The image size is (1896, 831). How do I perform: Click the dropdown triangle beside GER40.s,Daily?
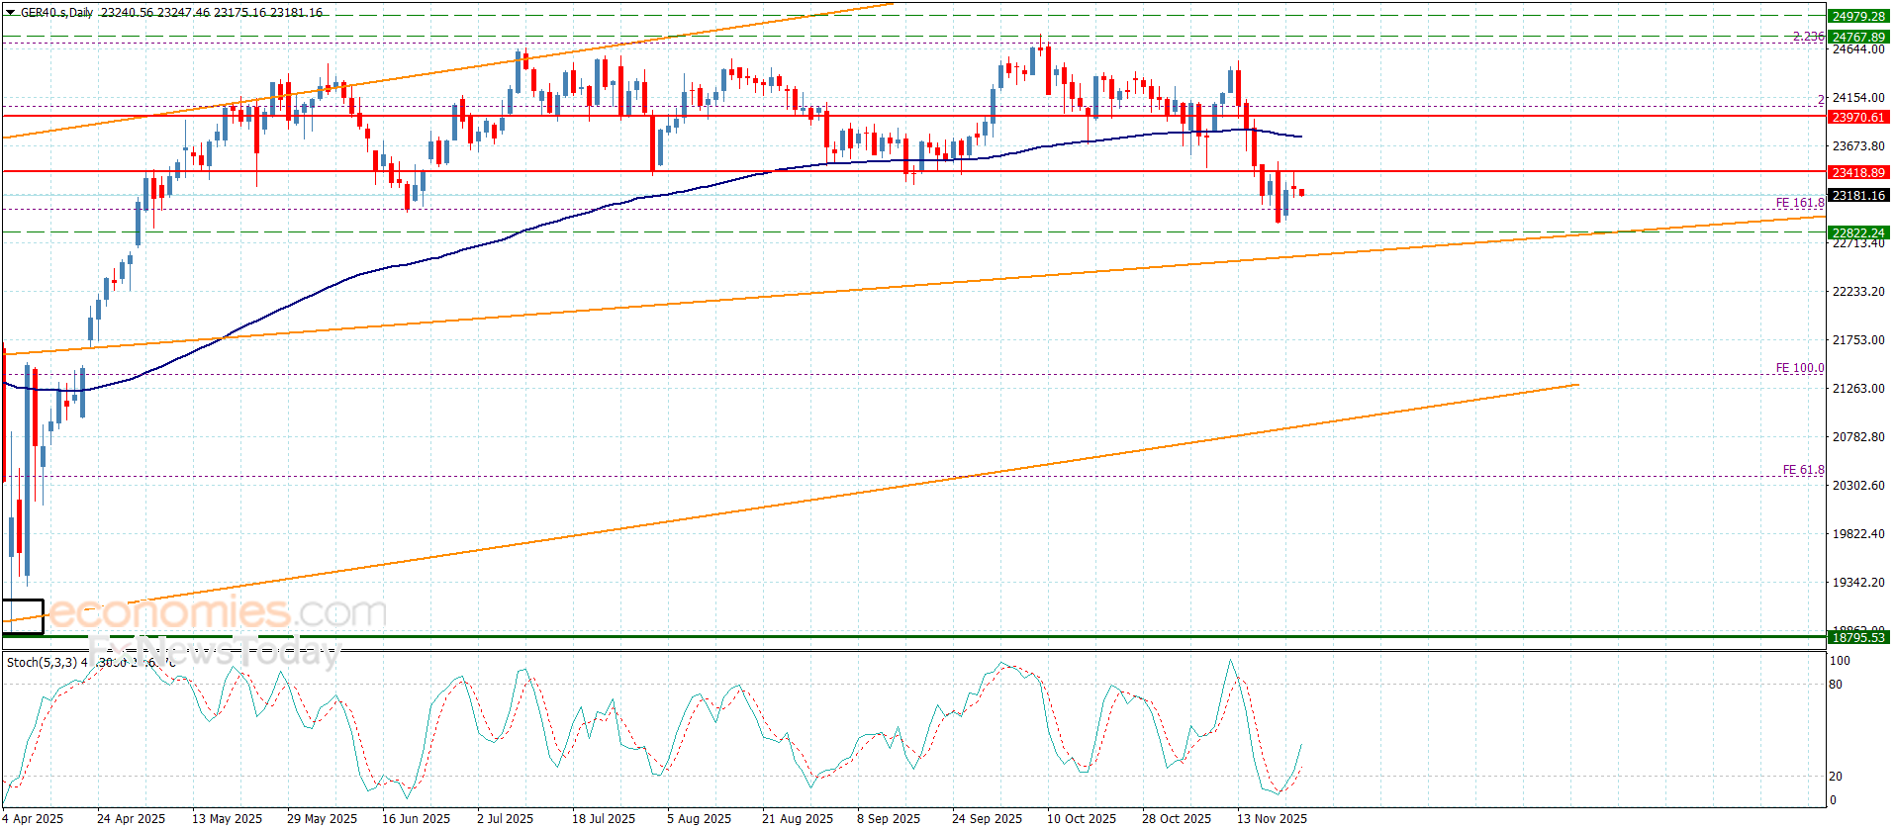(11, 13)
